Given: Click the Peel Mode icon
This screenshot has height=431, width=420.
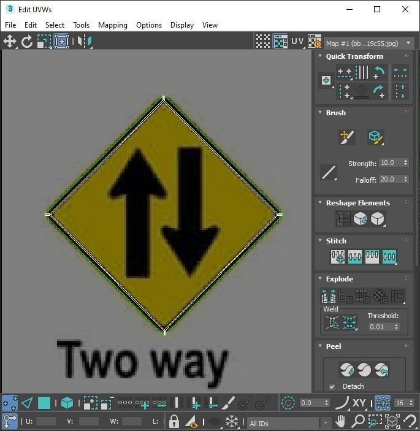Looking at the screenshot, I should (364, 370).
